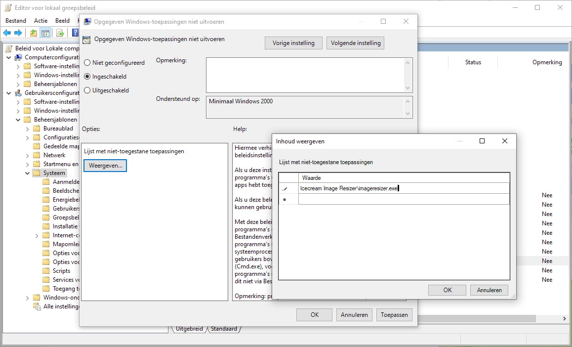The image size is (572, 347).
Task: Open the Actie menu
Action: pos(41,21)
